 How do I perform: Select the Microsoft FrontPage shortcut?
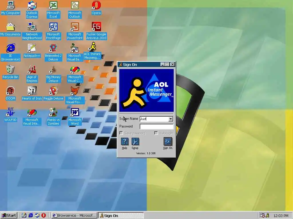pos(53,31)
